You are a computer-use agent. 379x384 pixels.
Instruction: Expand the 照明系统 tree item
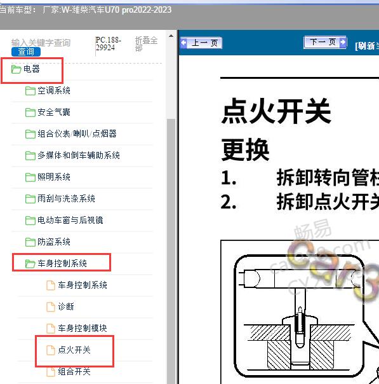point(54,177)
